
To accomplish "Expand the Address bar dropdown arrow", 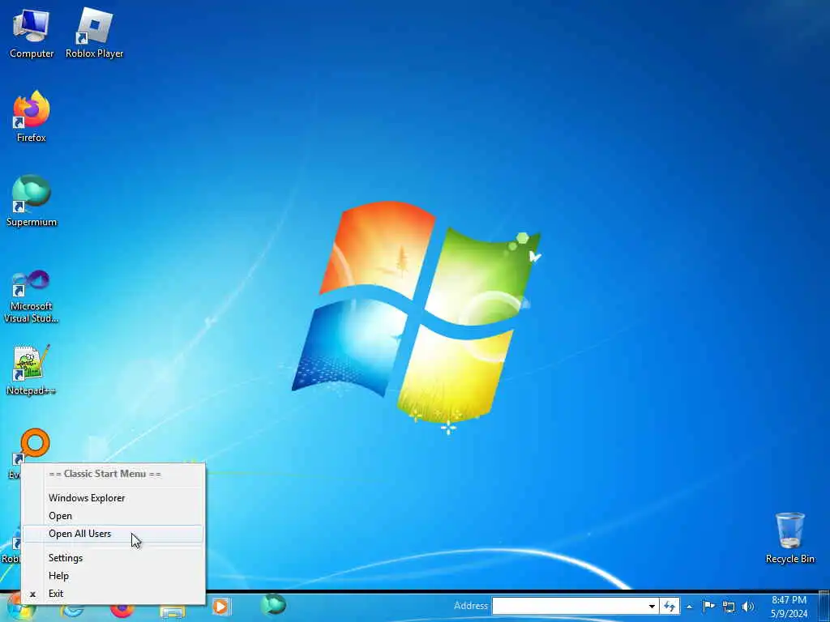I will [x=652, y=606].
